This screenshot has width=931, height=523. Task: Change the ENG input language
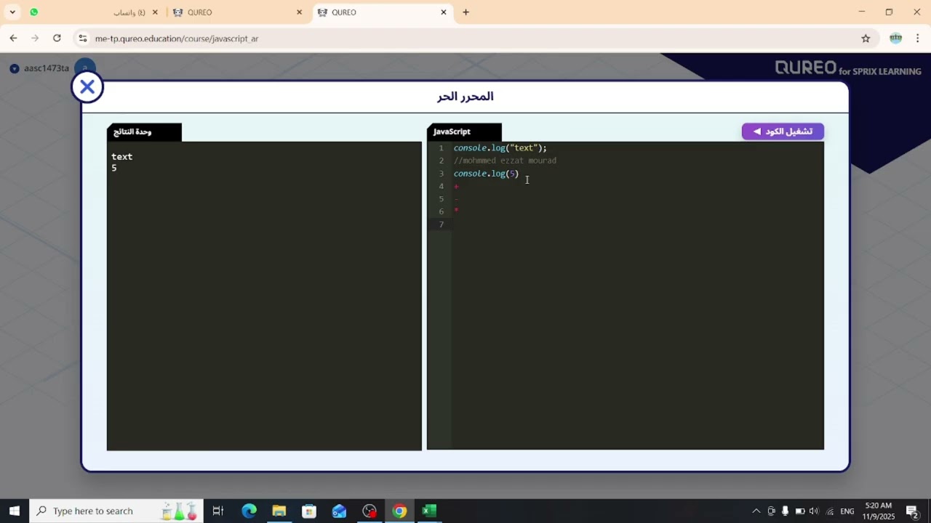click(847, 511)
